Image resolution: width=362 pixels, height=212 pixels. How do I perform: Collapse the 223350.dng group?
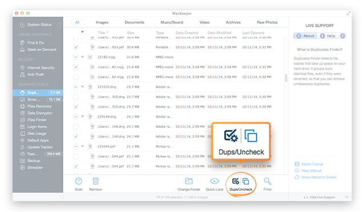click(x=82, y=87)
